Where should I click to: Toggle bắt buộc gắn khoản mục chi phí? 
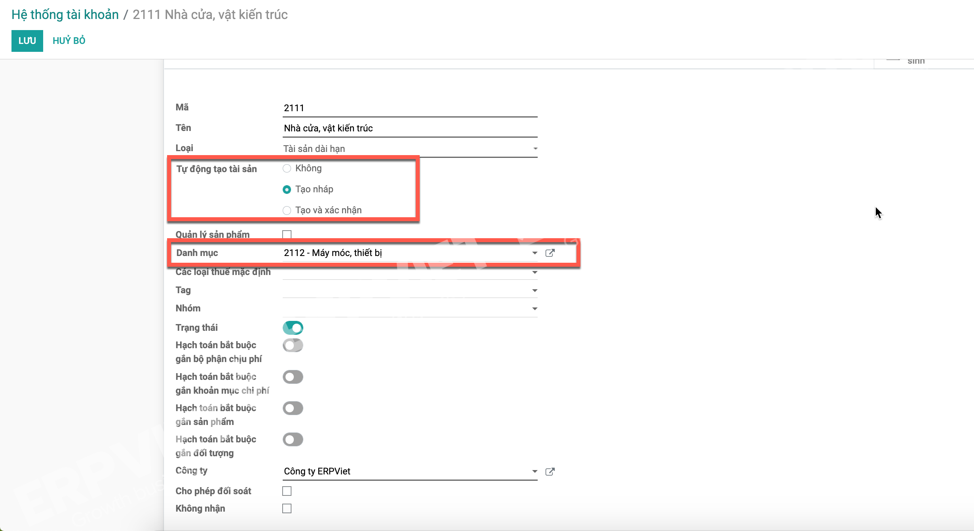pyautogui.click(x=293, y=377)
